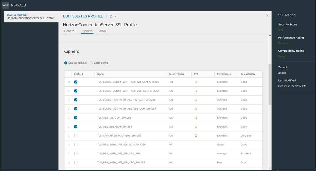Click the scroll up arrow of the dialog

270,36
